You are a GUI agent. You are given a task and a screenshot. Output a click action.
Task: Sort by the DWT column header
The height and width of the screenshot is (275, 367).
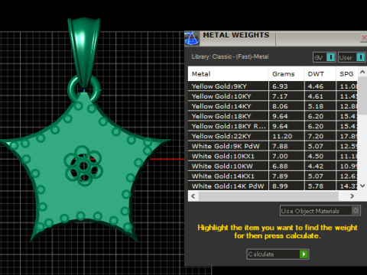pos(320,74)
